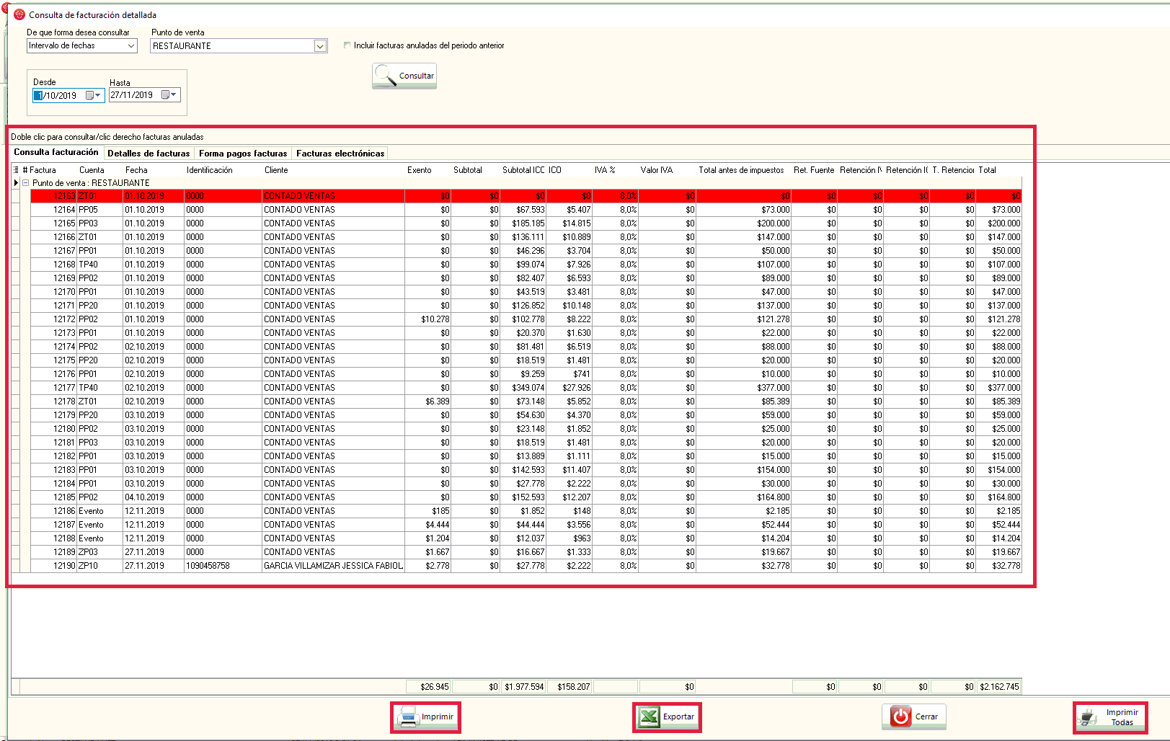Image resolution: width=1170 pixels, height=741 pixels.
Task: Collapse the Punto de venta RESTAURANTE group
Action: click(26, 183)
